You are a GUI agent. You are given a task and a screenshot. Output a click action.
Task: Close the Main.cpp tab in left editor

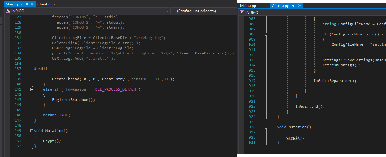[32, 5]
